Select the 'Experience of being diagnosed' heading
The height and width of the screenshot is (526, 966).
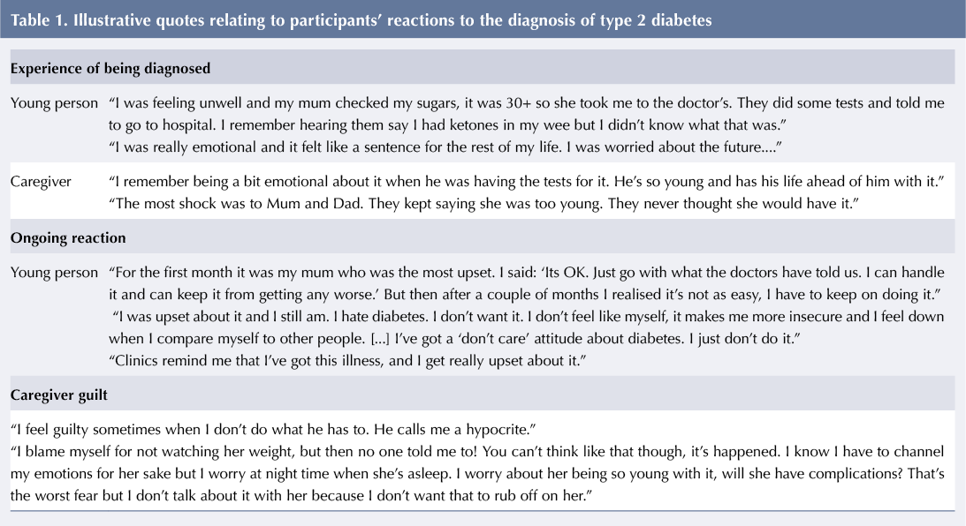click(x=110, y=68)
